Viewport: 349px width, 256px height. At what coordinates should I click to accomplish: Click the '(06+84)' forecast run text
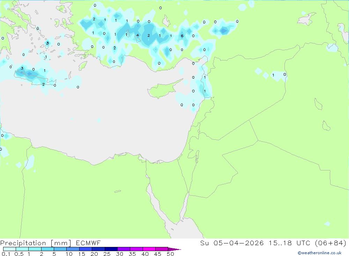click(x=331, y=243)
